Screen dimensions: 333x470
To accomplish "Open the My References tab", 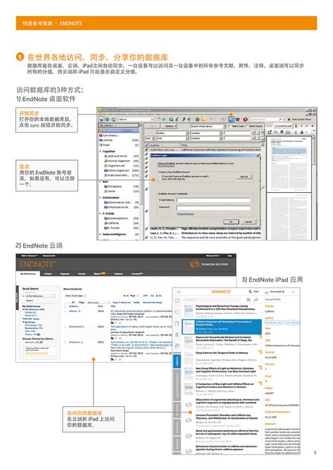I will [28, 274].
